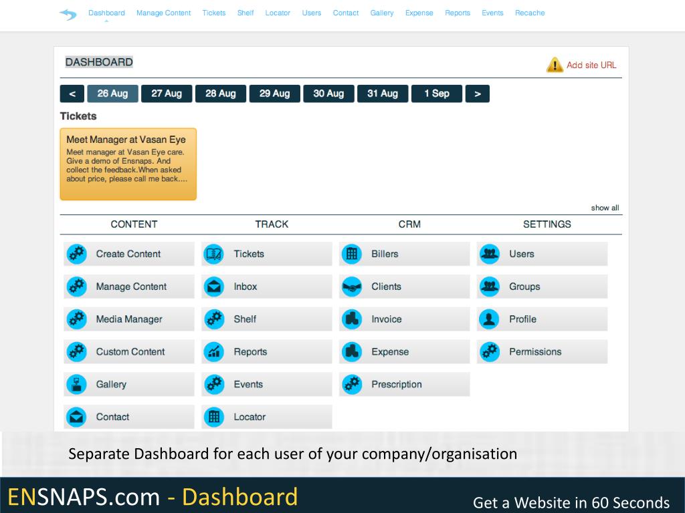
Task: Click the Reports chart icon
Action: (214, 351)
